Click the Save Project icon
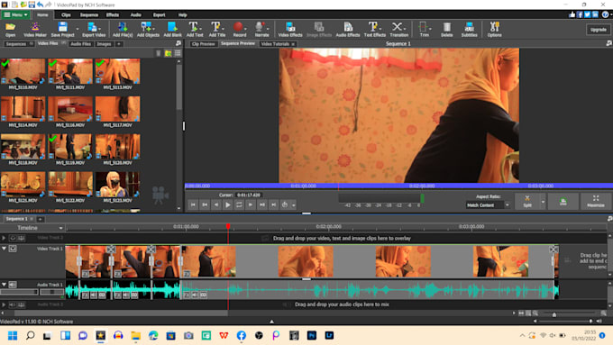The height and width of the screenshot is (345, 613). click(62, 30)
